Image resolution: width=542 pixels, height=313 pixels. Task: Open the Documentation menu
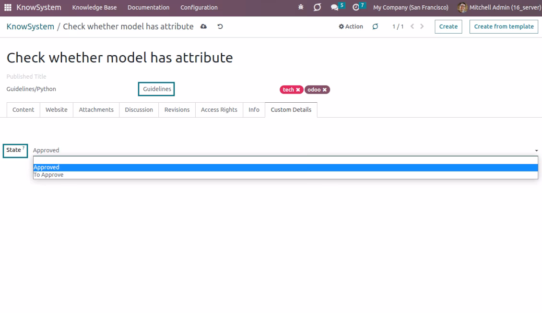click(x=148, y=7)
